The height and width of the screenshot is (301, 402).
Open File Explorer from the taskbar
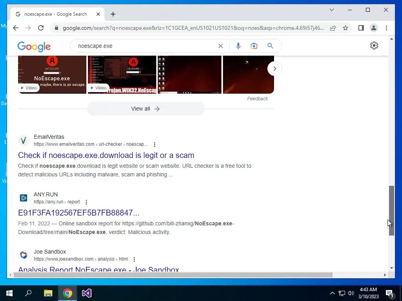[48, 293]
